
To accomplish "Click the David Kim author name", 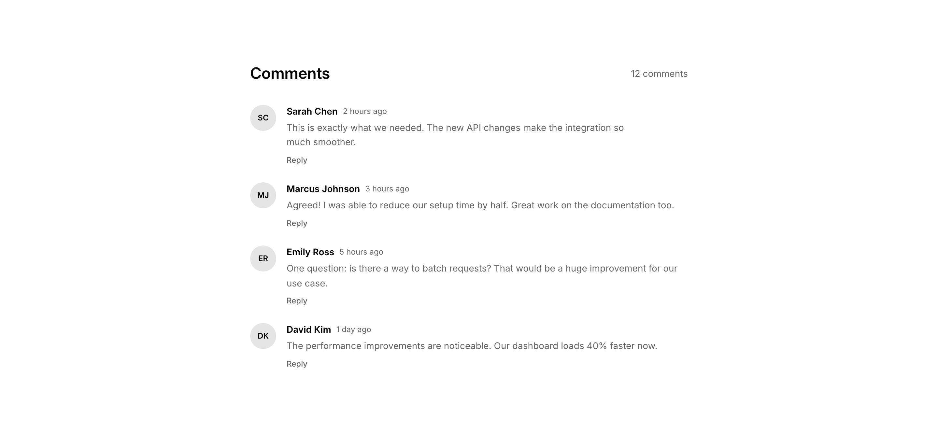I will pos(308,330).
